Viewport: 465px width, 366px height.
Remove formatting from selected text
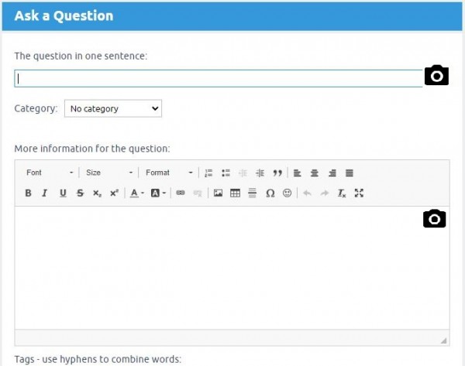pyautogui.click(x=342, y=193)
